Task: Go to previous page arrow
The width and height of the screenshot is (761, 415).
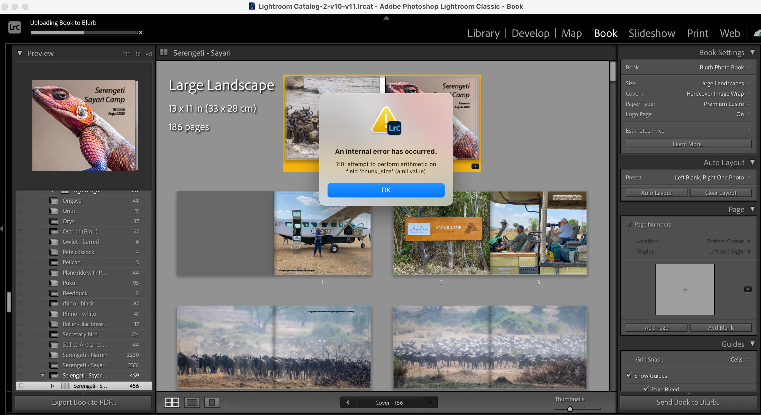Action: (x=348, y=402)
